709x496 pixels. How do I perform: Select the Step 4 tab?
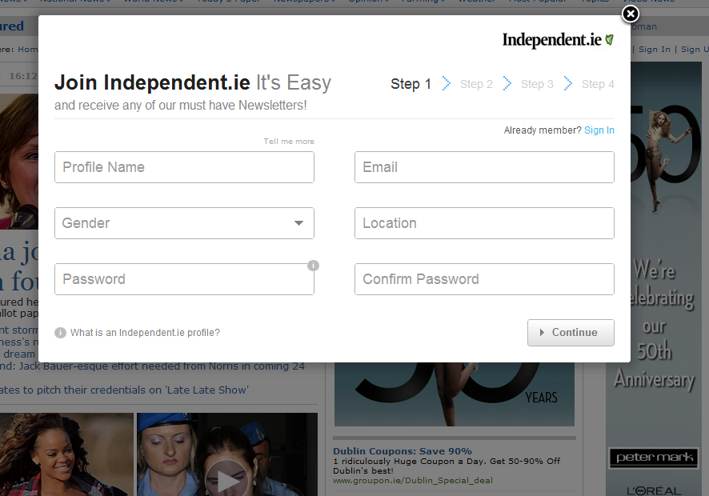click(x=598, y=84)
